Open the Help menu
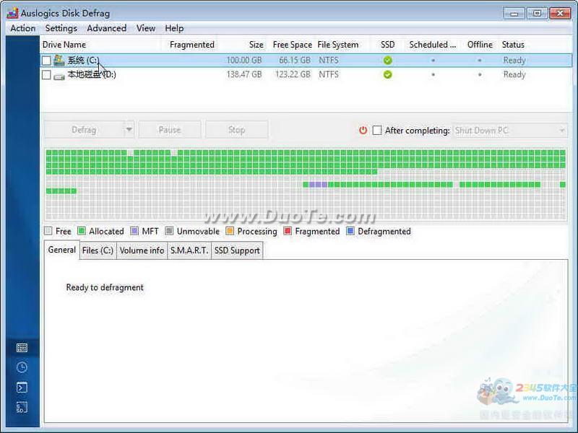Viewport: 578px width, 433px height. click(174, 28)
